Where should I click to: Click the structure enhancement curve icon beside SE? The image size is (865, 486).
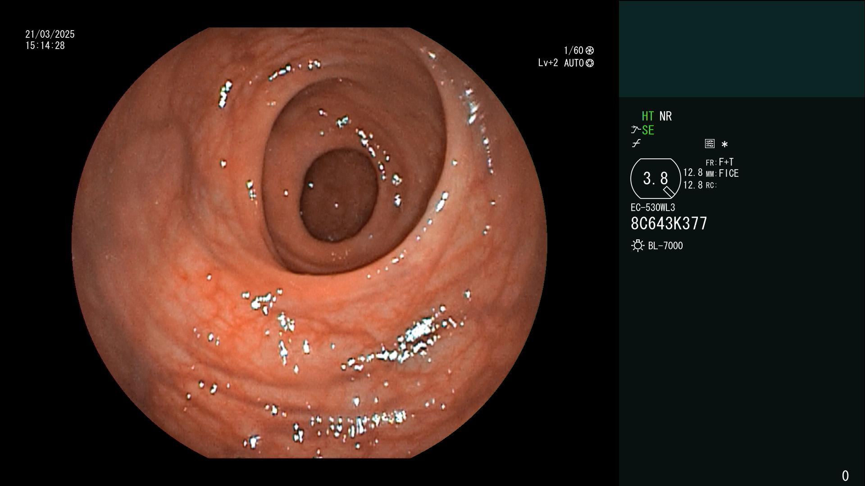636,130
